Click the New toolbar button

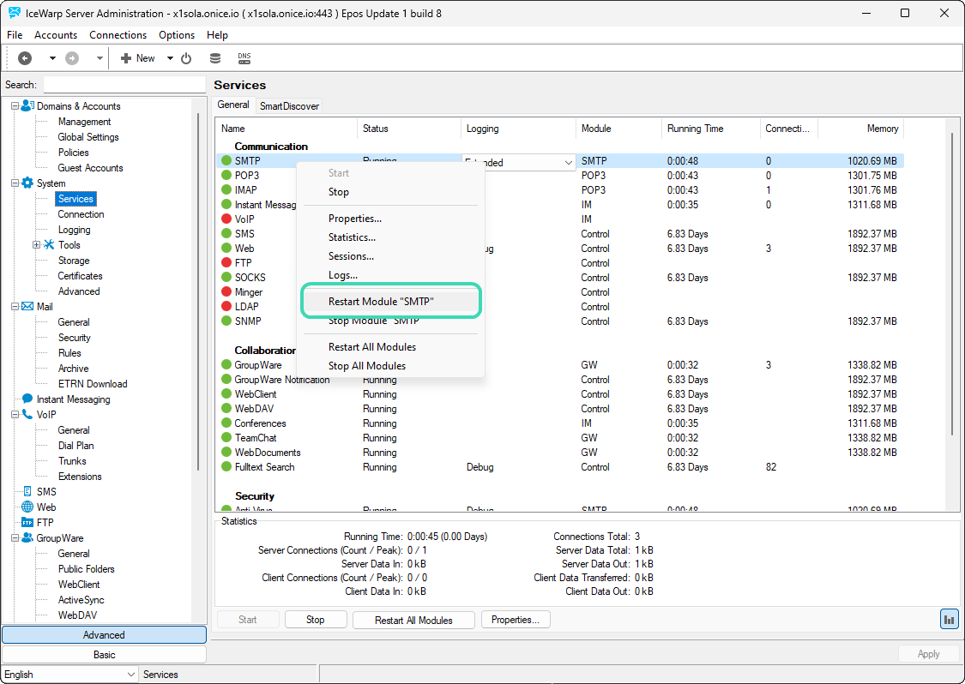(138, 58)
